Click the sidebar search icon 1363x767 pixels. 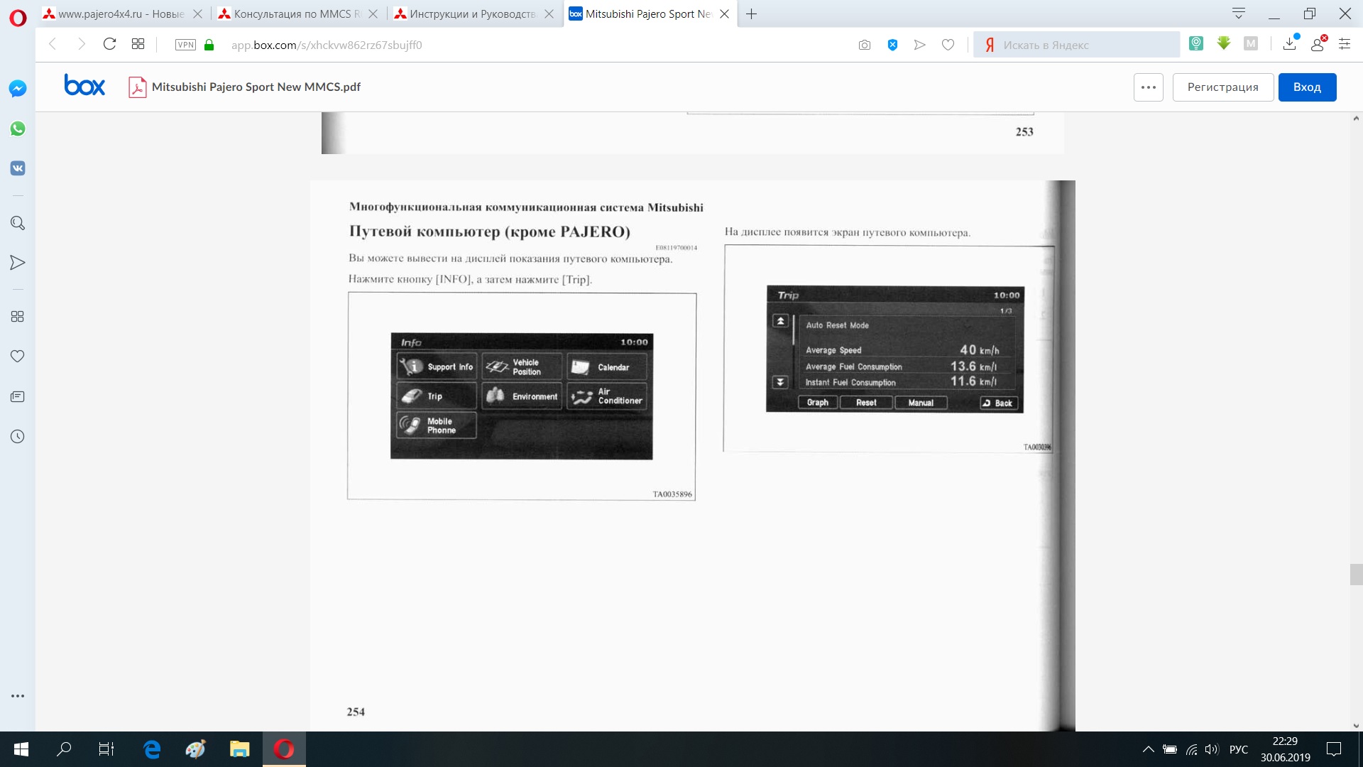(x=18, y=223)
